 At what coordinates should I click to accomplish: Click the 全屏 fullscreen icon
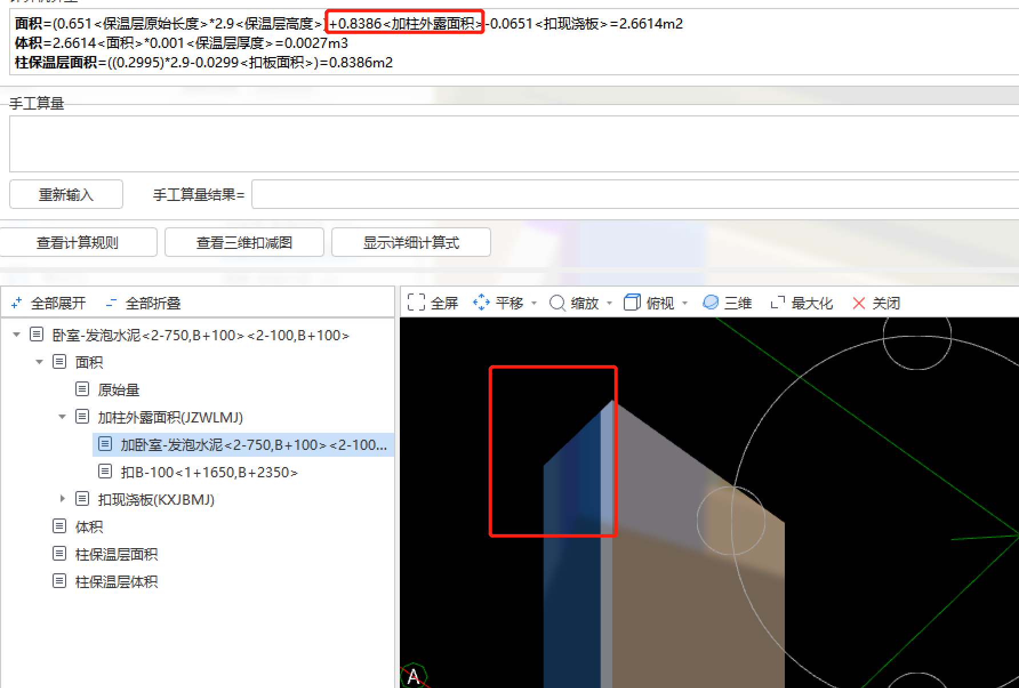[x=416, y=303]
